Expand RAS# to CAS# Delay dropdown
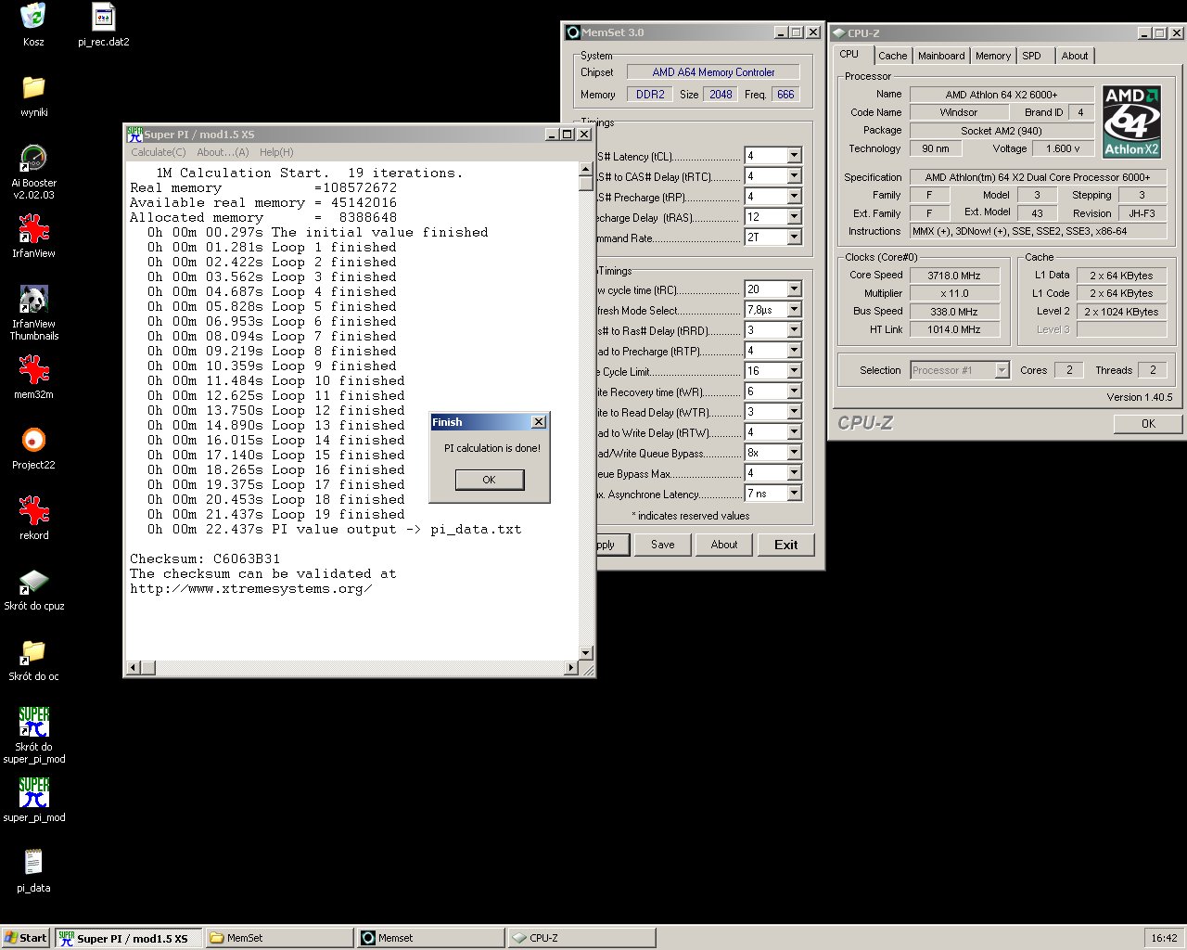1187x950 pixels. pos(795,176)
